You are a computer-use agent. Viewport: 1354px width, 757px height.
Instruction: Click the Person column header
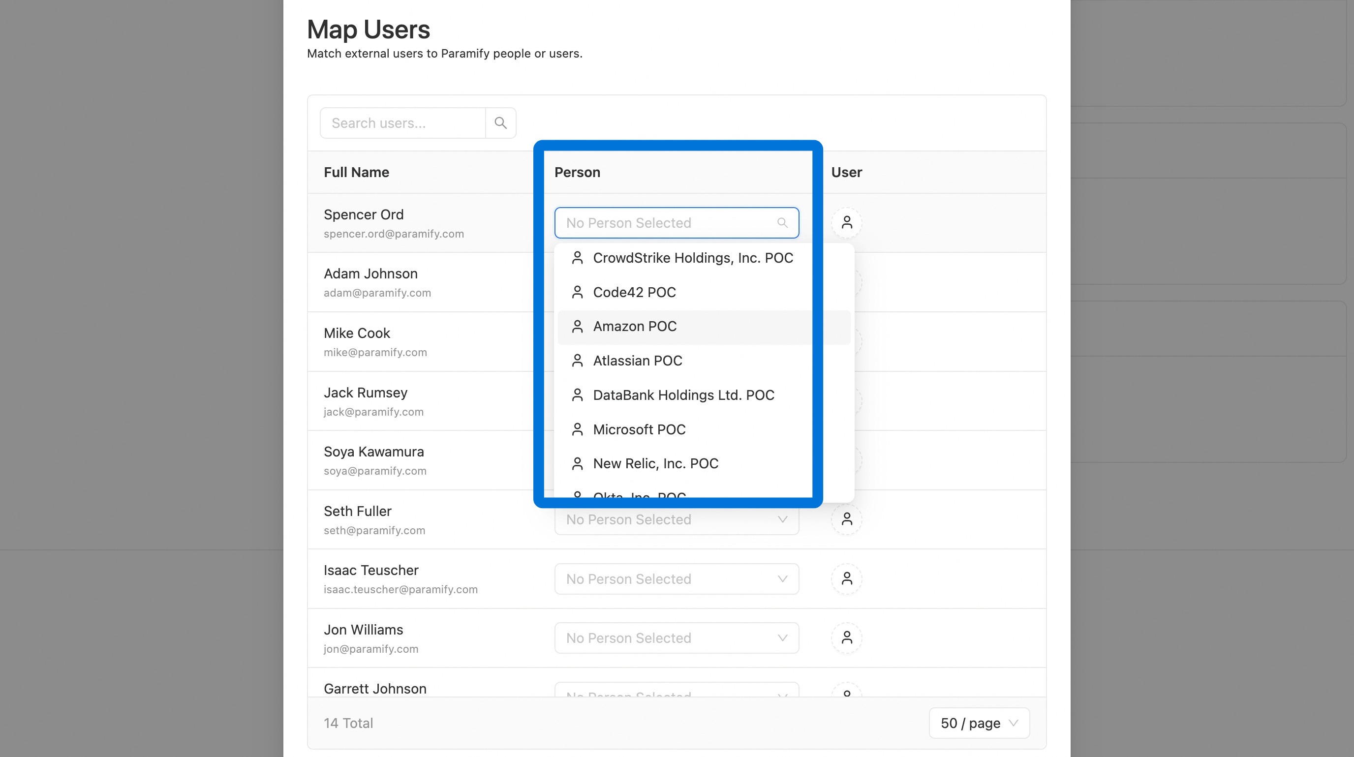pos(577,172)
